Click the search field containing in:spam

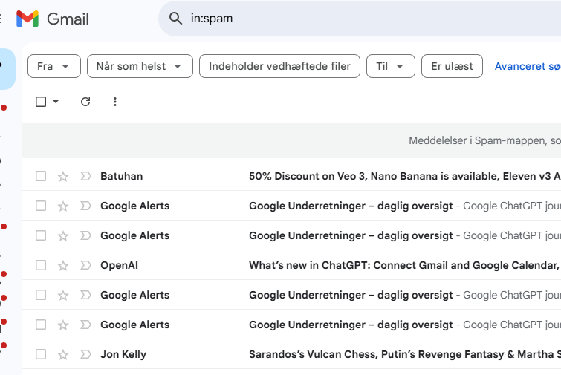tap(357, 19)
